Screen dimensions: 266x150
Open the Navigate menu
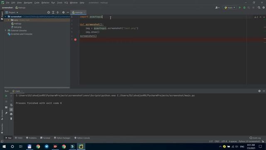pyautogui.click(x=28, y=3)
